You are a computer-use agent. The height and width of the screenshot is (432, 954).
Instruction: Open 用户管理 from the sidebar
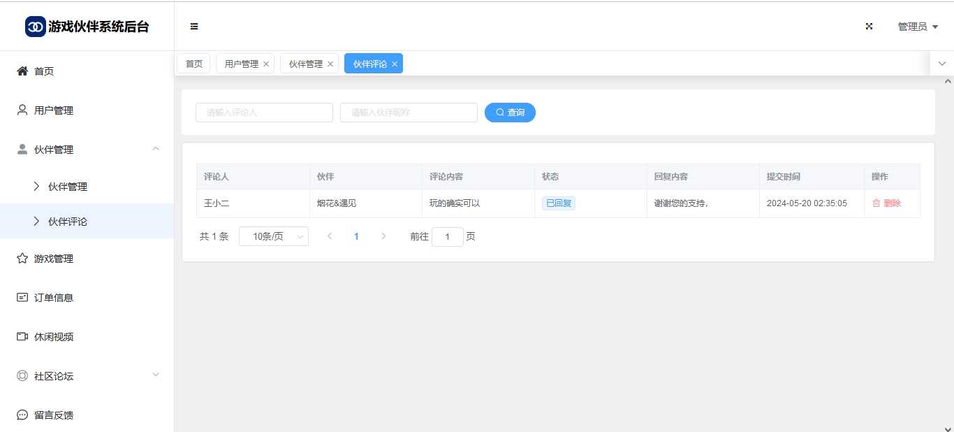point(54,110)
